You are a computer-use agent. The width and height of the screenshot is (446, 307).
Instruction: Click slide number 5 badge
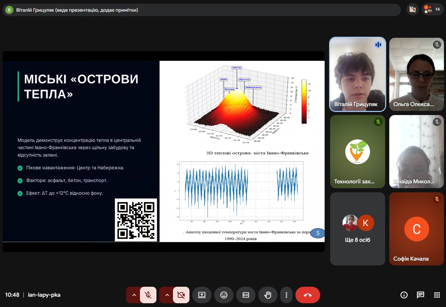pos(317,234)
